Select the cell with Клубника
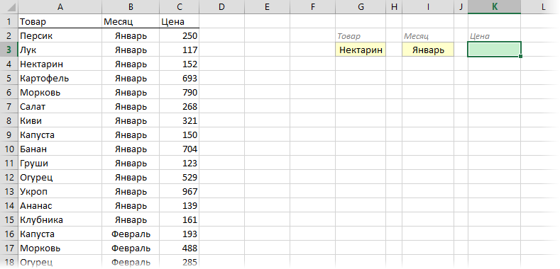This screenshot has height=269, width=560. coord(60,220)
